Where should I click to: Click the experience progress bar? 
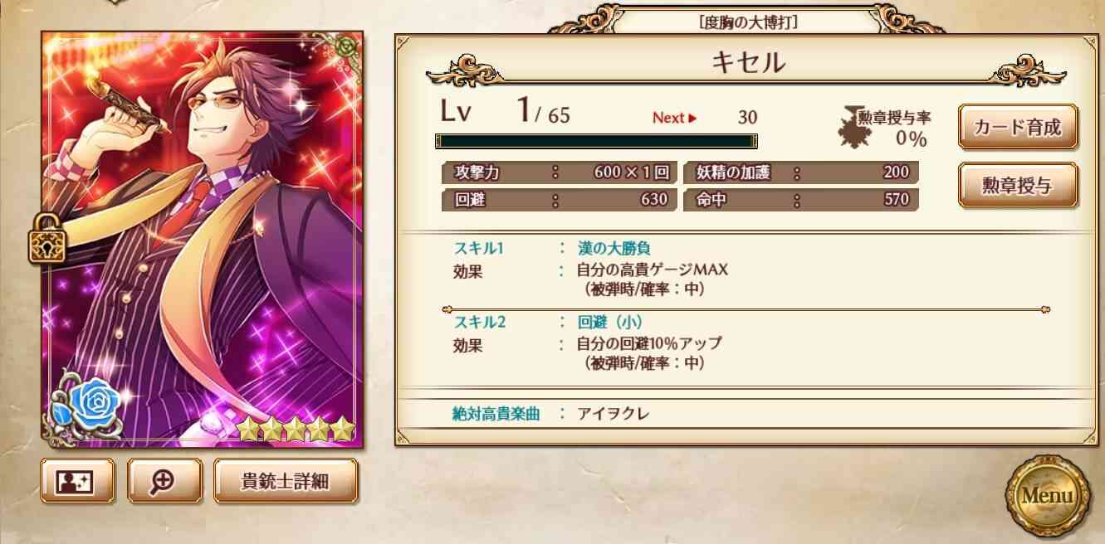tap(596, 141)
